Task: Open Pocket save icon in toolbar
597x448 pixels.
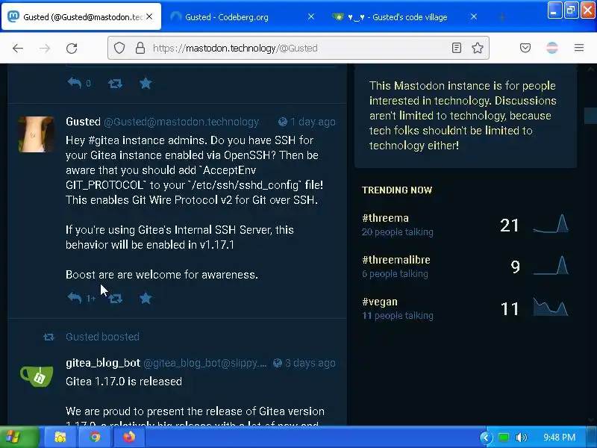Action: (x=525, y=48)
